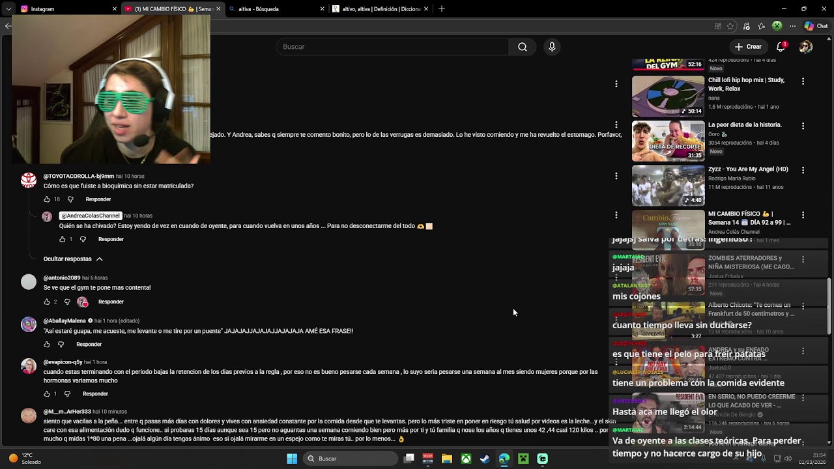Open weather widget showing 12°C Soleado
834x469 pixels.
click(x=24, y=459)
